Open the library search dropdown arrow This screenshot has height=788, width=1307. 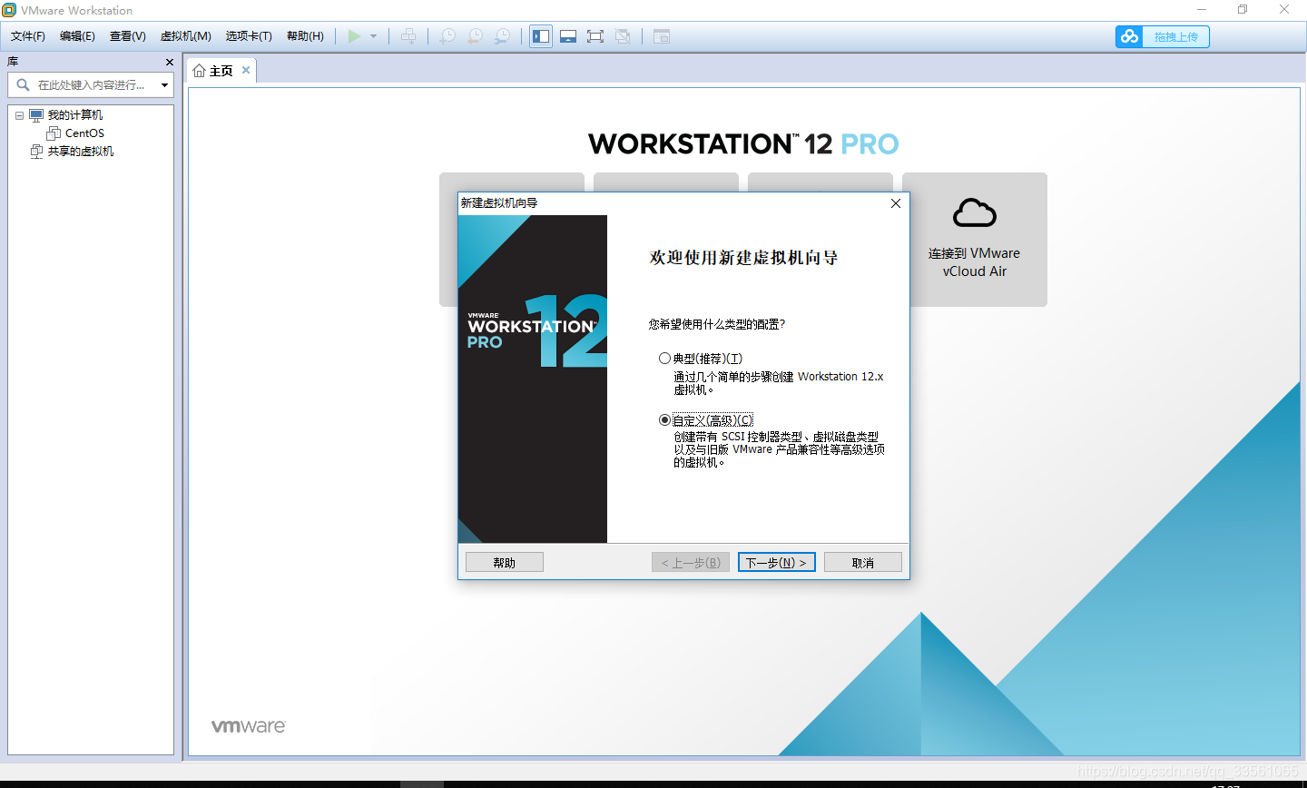164,85
